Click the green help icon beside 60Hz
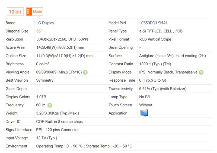This screenshot has height=153, width=217. click(x=50, y=105)
